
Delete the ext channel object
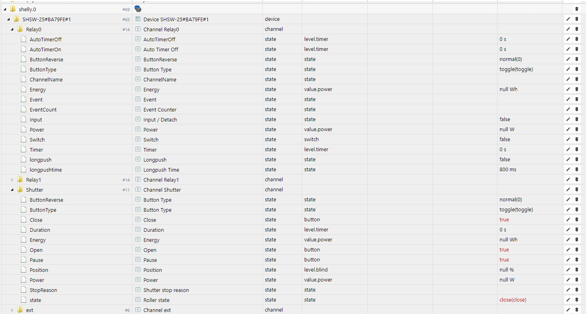[577, 310]
